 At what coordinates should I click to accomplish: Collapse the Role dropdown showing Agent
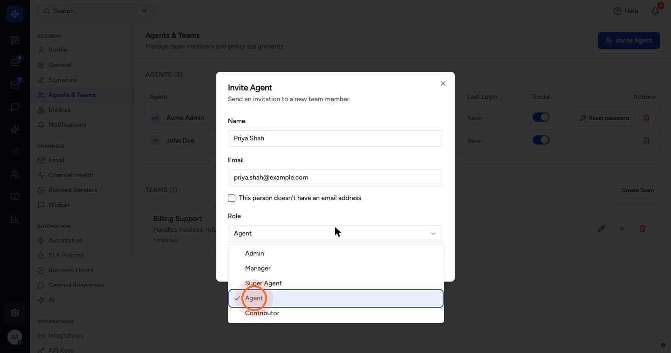pos(335,234)
